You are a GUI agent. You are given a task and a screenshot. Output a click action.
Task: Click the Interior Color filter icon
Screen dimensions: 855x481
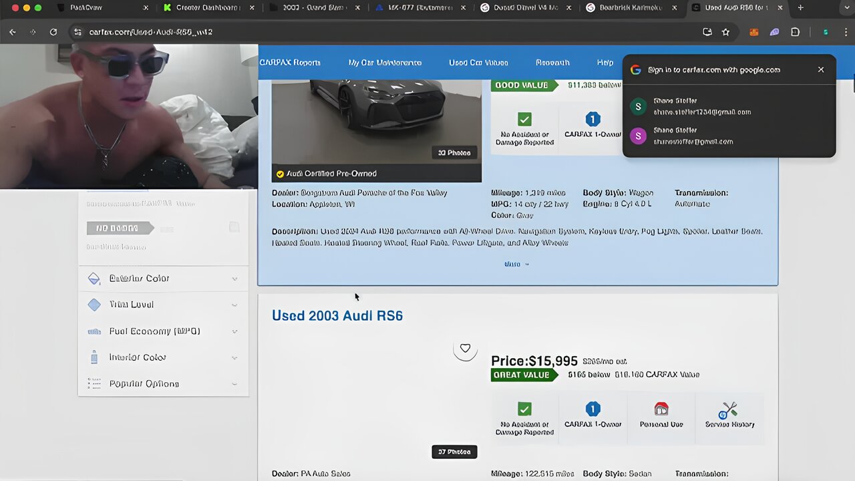point(94,357)
